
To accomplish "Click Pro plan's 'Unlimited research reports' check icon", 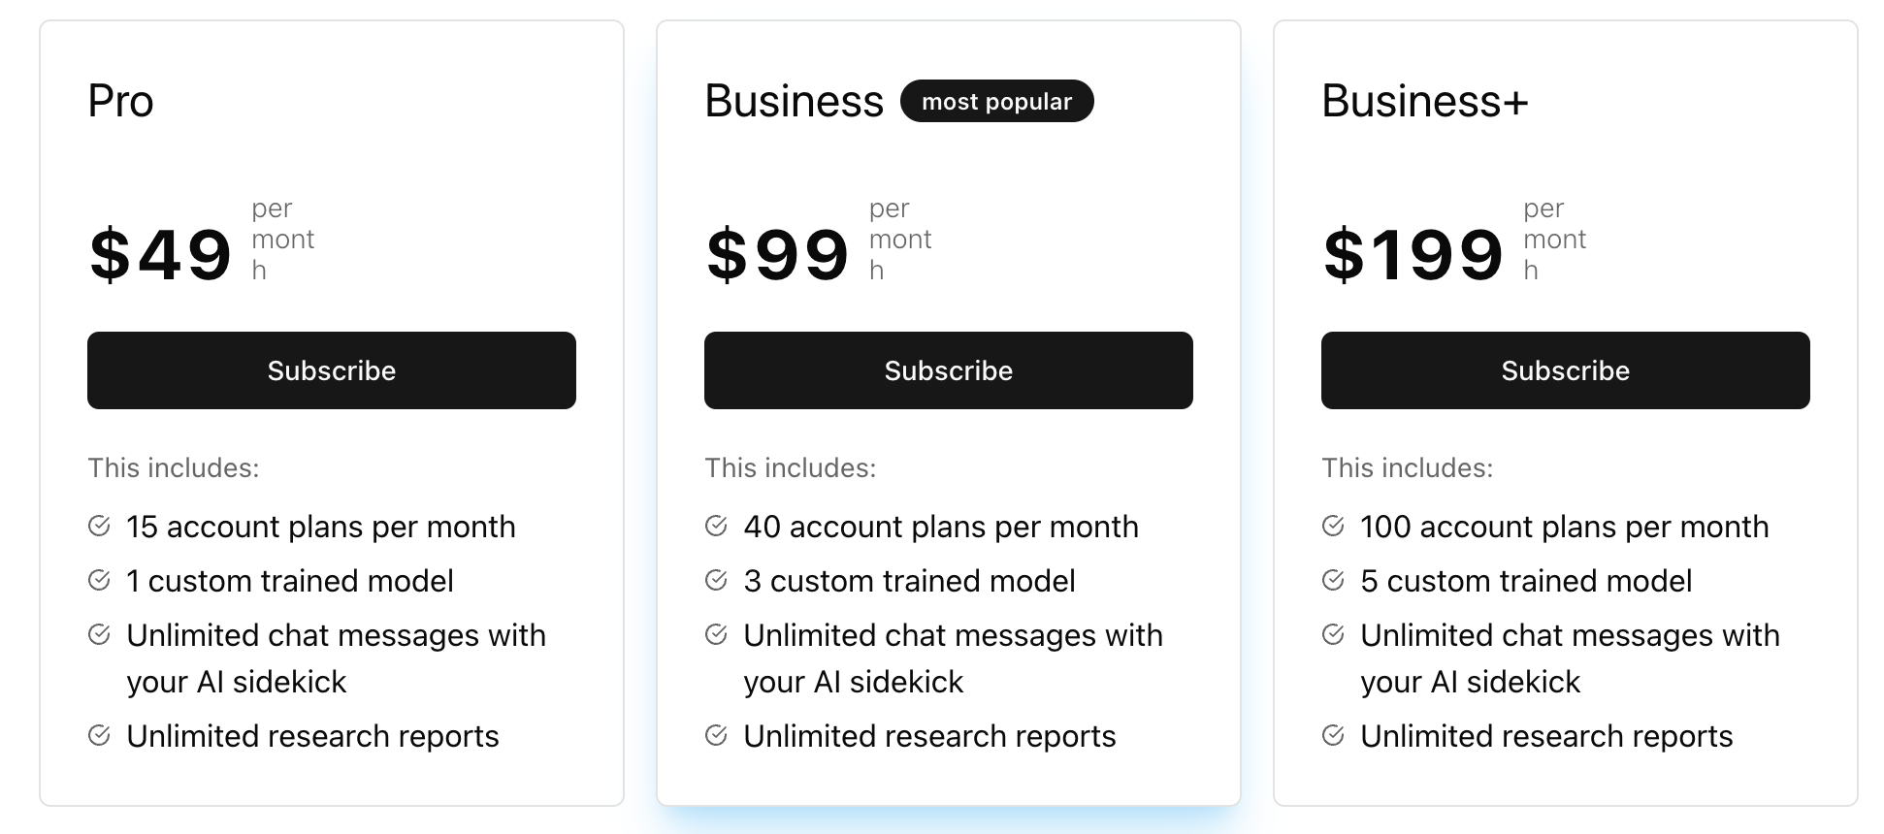I will pyautogui.click(x=99, y=735).
